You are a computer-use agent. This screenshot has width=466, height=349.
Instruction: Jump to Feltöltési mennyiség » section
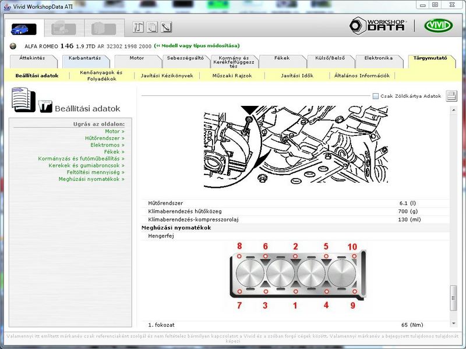(96, 172)
